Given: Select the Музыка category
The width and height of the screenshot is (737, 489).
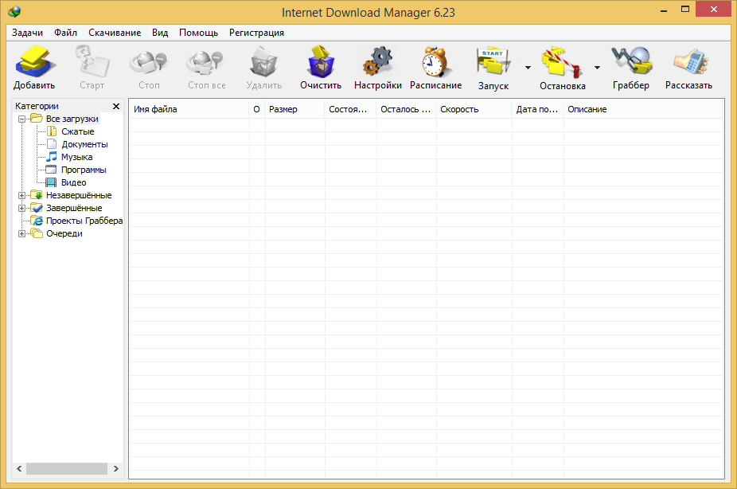Looking at the screenshot, I should pyautogui.click(x=76, y=157).
